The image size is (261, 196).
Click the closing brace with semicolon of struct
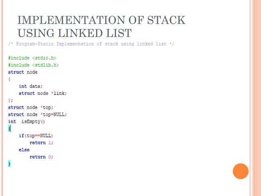(11, 100)
